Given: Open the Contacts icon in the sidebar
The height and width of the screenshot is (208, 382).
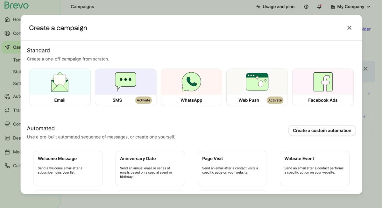Looking at the screenshot, I should coord(7,33).
